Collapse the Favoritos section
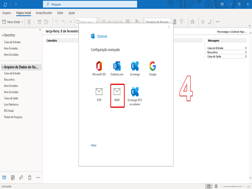Image resolution: width=252 pixels, height=189 pixels. coord(3,35)
